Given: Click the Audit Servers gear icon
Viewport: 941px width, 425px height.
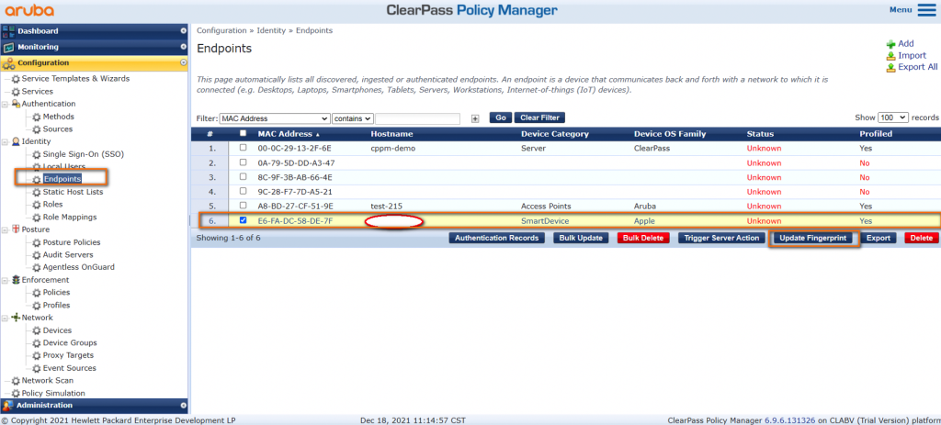Looking at the screenshot, I should coord(37,255).
